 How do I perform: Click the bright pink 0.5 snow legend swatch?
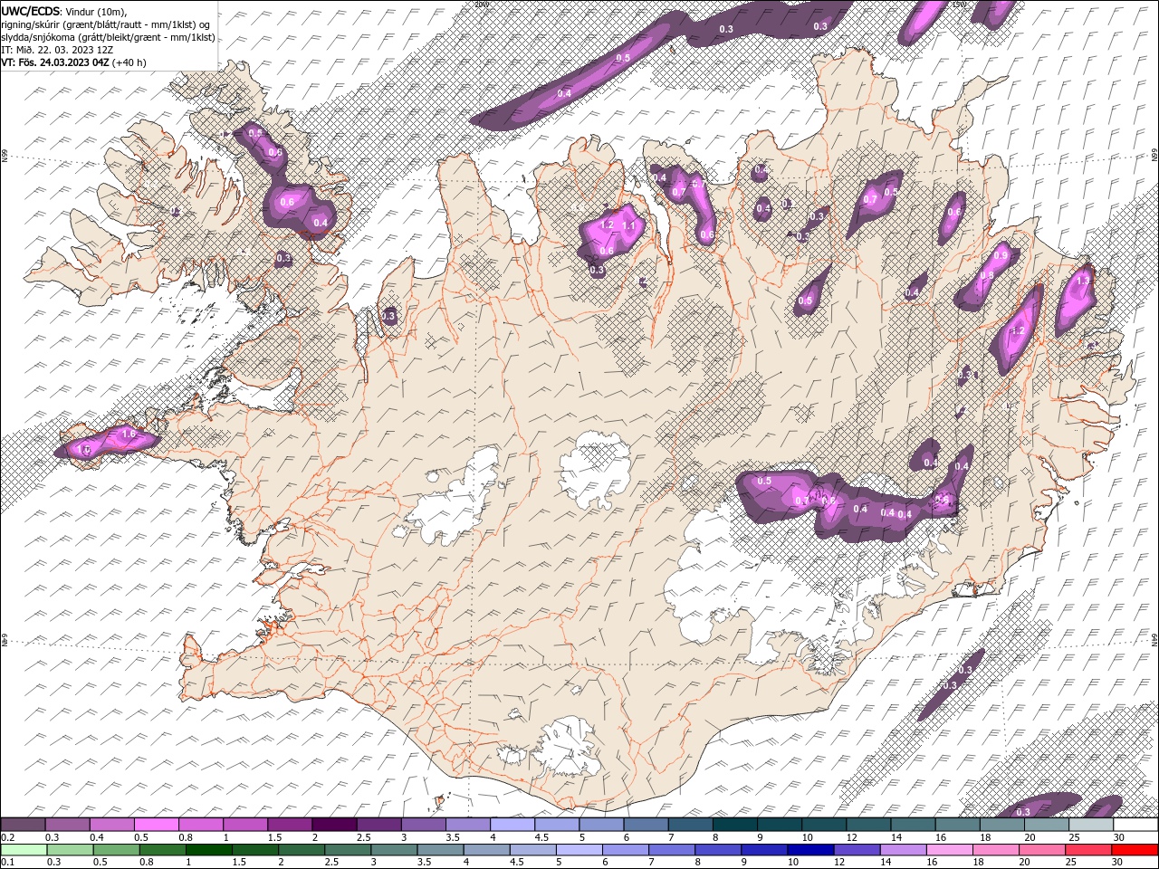[x=156, y=825]
